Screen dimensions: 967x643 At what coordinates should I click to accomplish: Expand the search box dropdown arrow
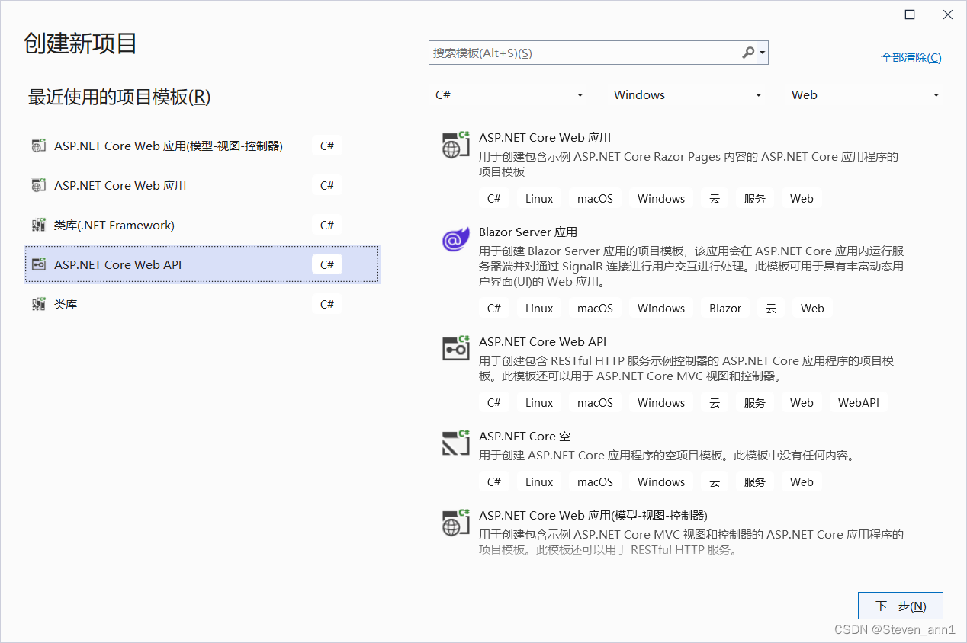coord(762,53)
